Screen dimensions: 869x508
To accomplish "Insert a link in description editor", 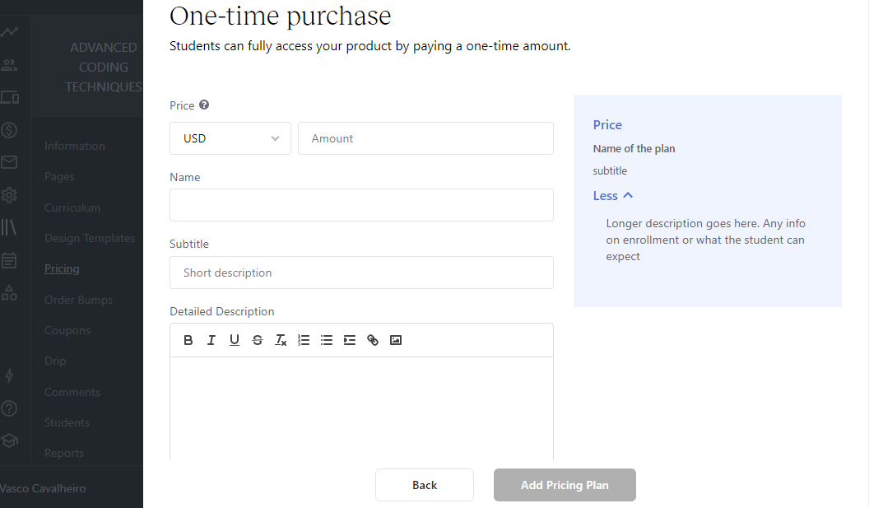I will point(373,340).
